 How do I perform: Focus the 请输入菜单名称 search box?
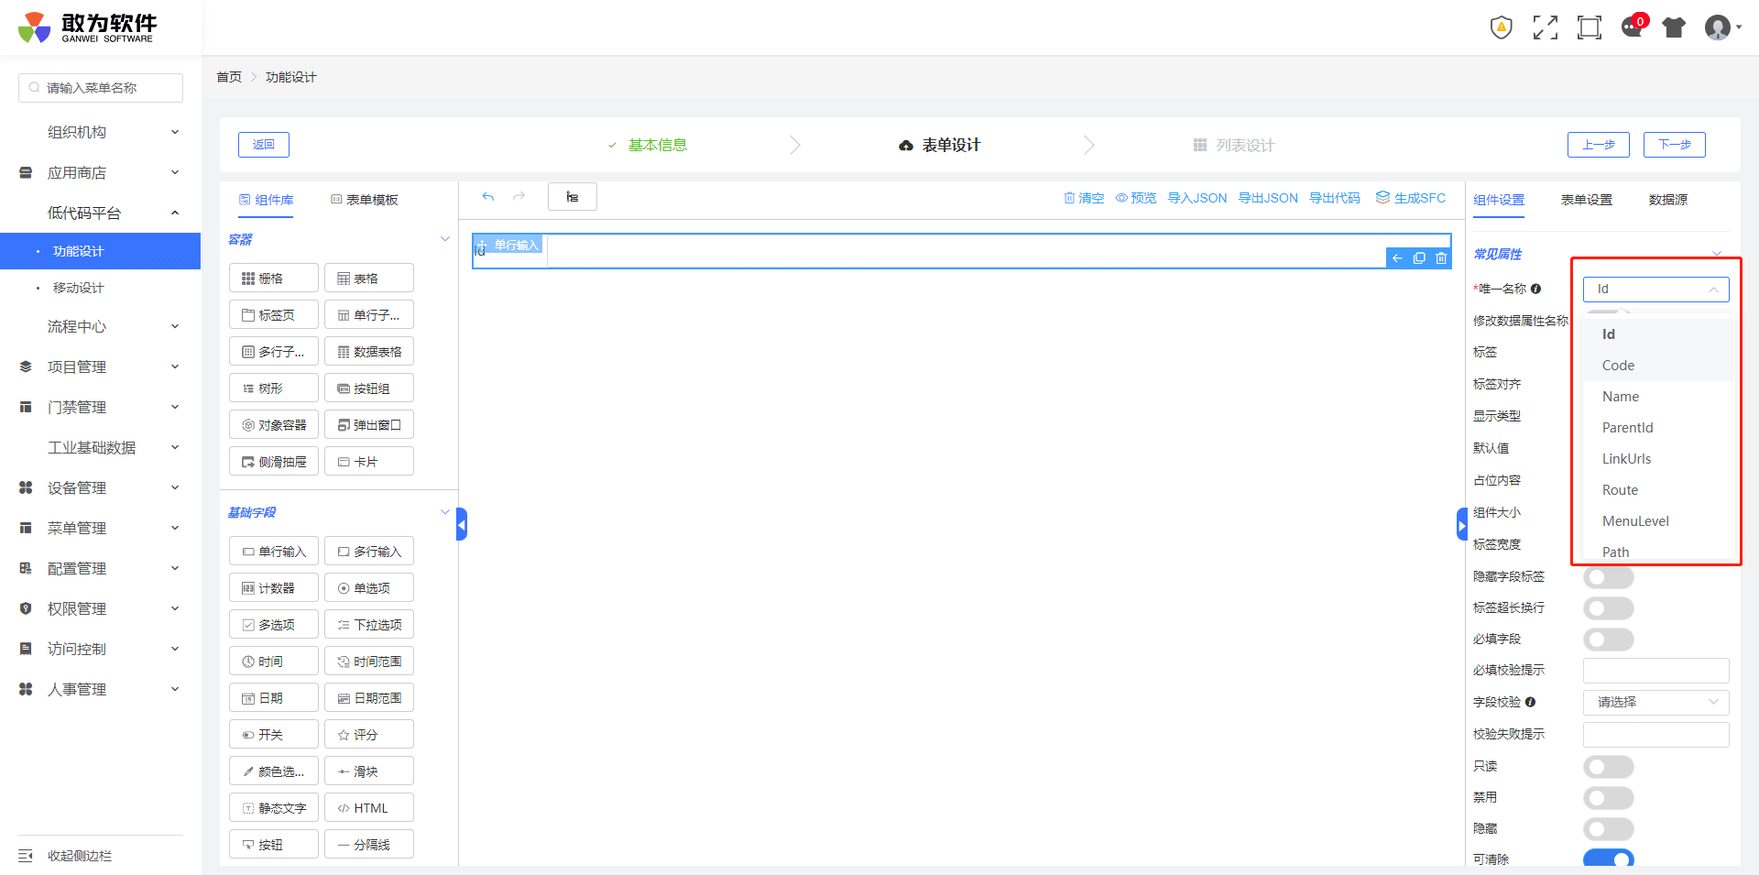tap(101, 88)
